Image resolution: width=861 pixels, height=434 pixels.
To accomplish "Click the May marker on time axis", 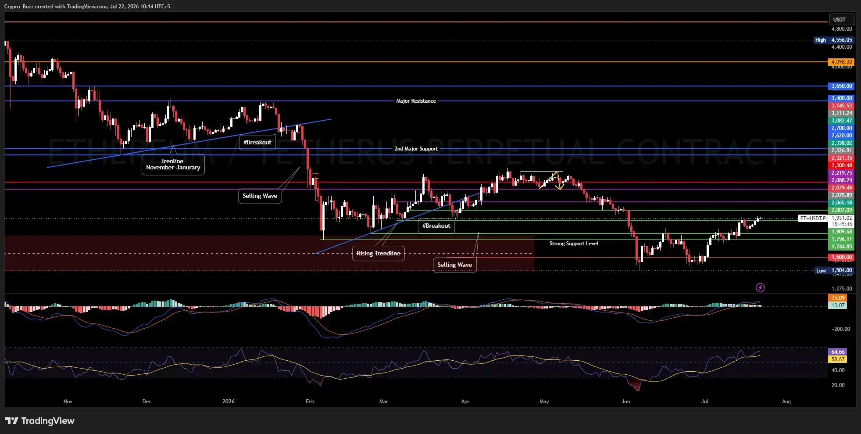I will pos(544,402).
